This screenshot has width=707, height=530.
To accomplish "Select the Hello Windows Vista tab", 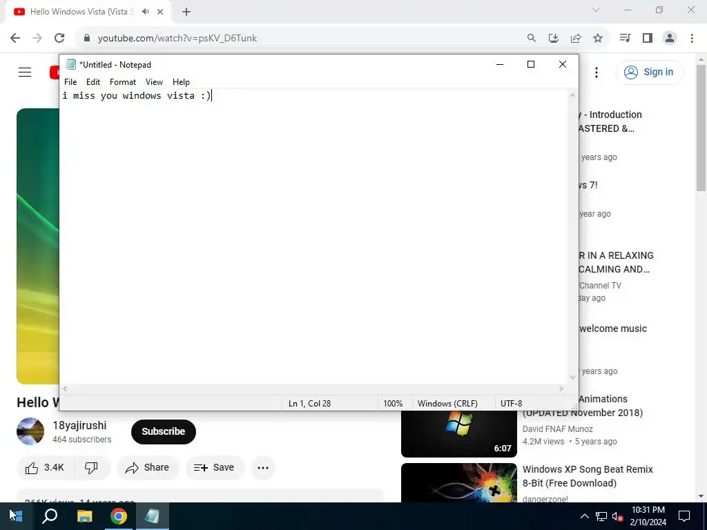I will (88, 12).
